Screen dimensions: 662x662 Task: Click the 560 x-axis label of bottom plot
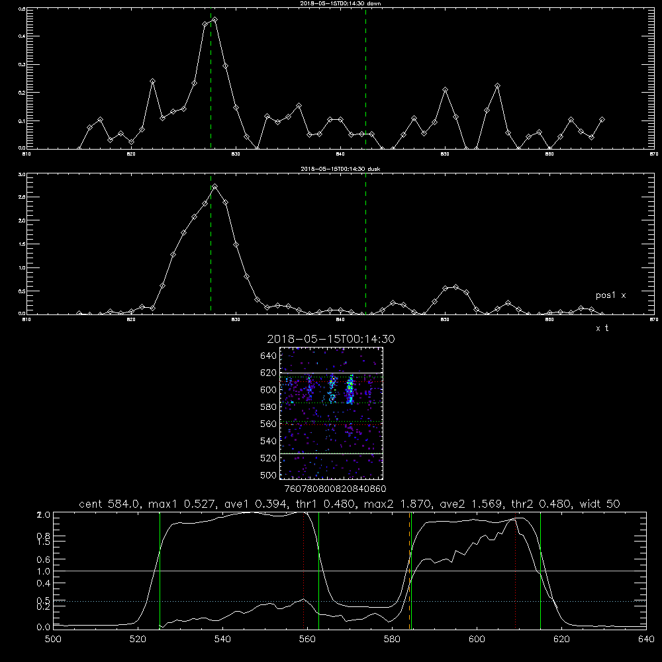click(307, 639)
